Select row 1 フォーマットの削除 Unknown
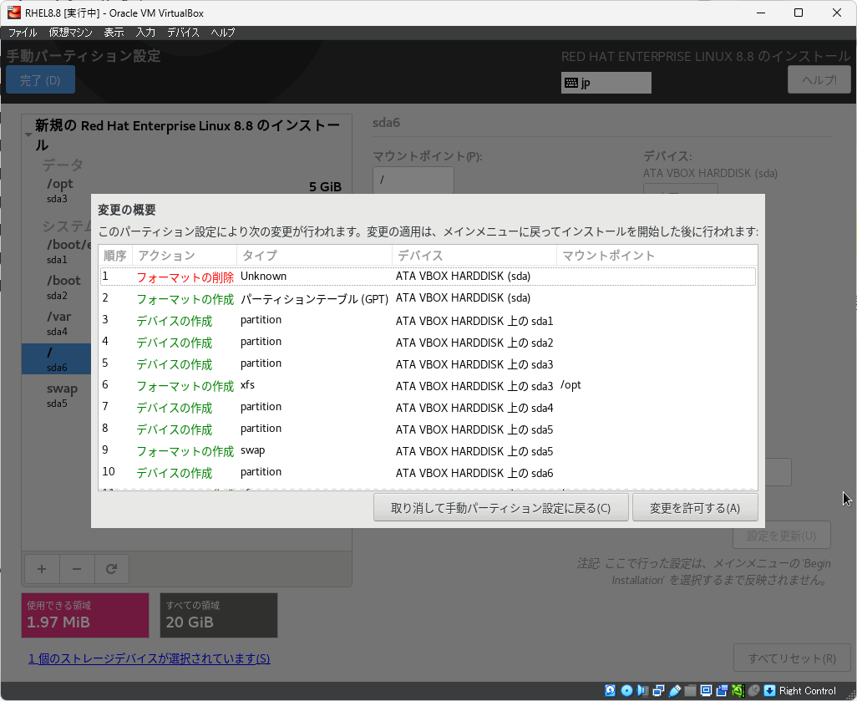Viewport: 857px width, 701px height. click(x=428, y=276)
